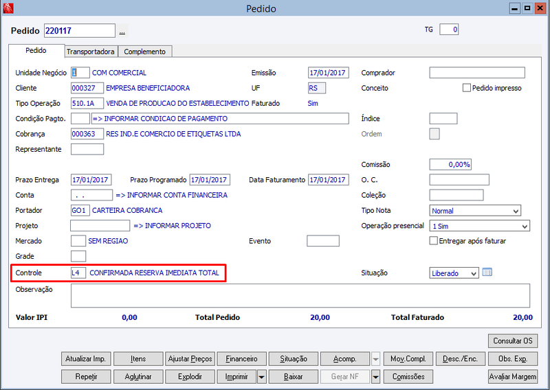Click the Imprimir button
Image resolution: width=550 pixels, height=390 pixels.
point(236,377)
